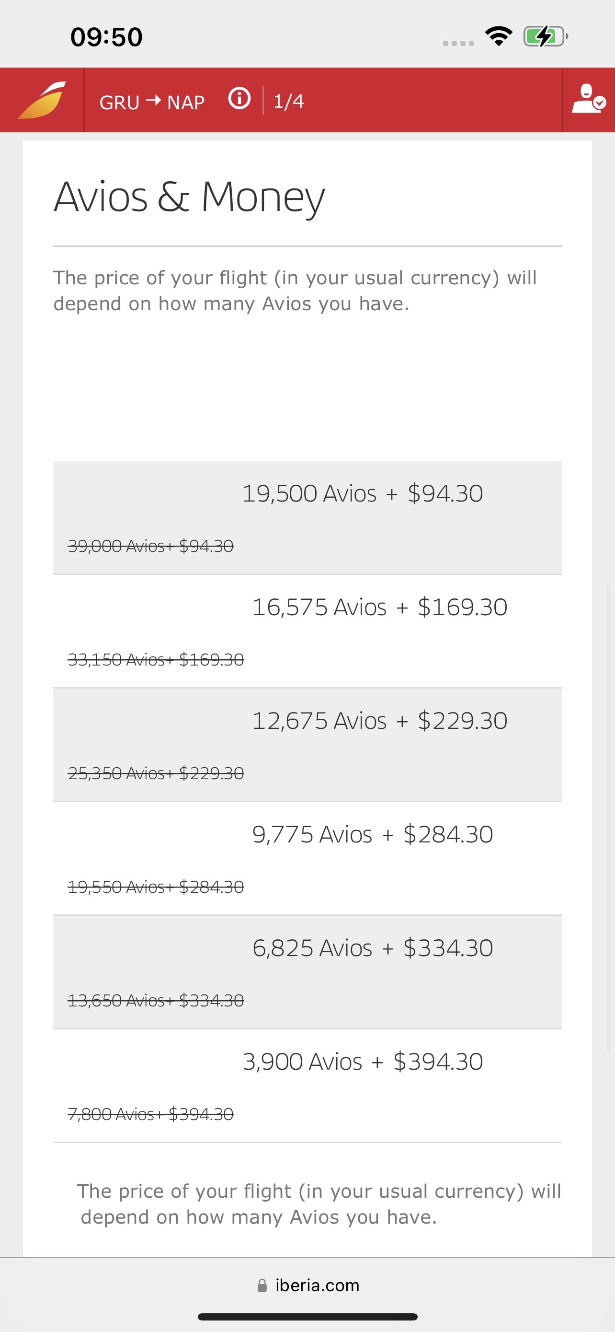
Task: Select 16,575 Avios + $169.30 option
Action: (307, 631)
